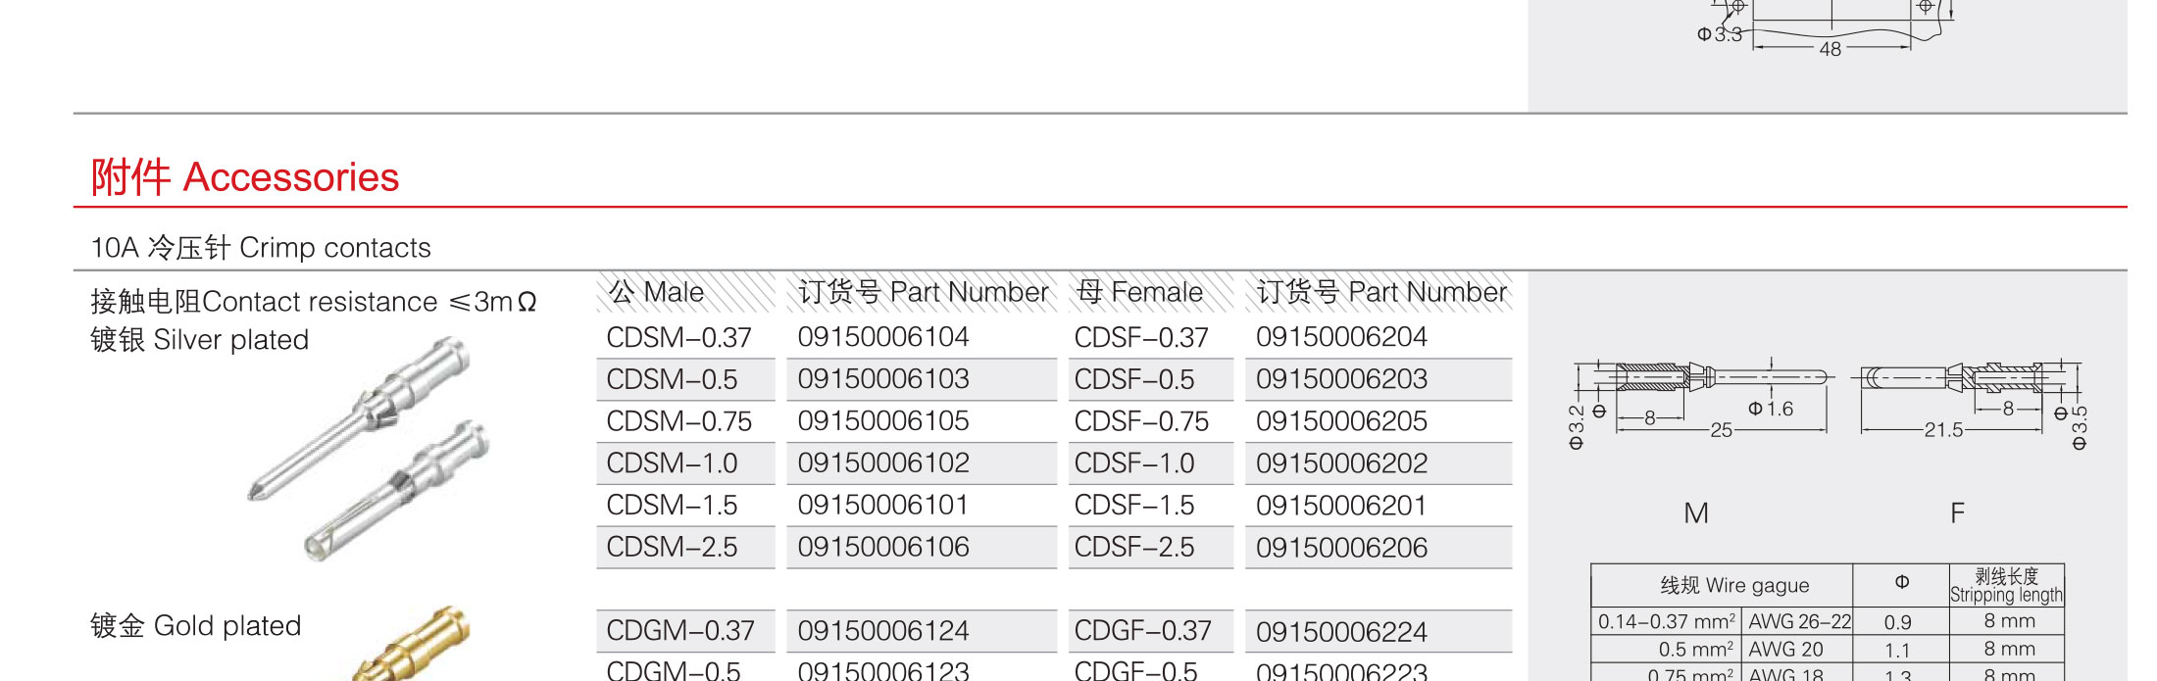Click the CDSM-0.5 male contact cell
The width and height of the screenshot is (2157, 681).
tap(673, 379)
